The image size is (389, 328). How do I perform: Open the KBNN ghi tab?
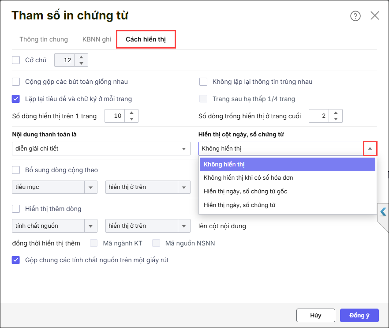tap(97, 39)
